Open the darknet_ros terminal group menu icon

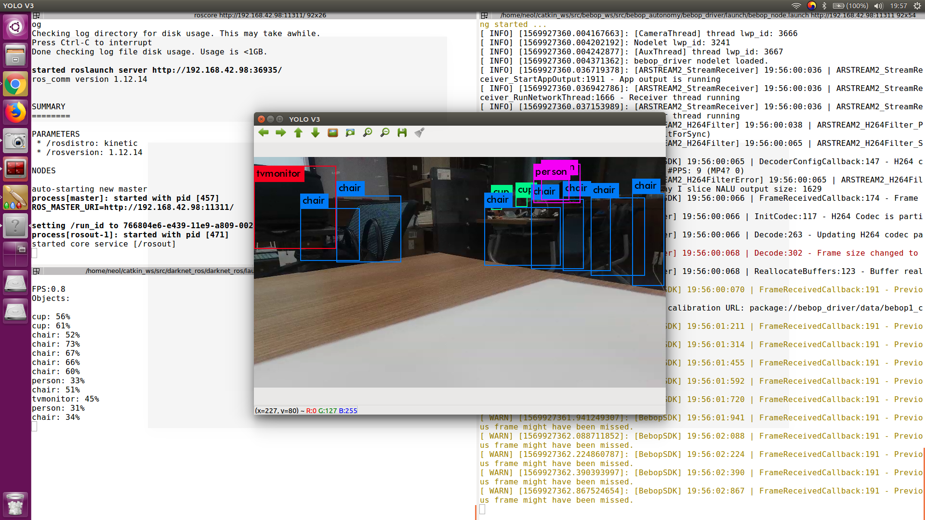36,271
